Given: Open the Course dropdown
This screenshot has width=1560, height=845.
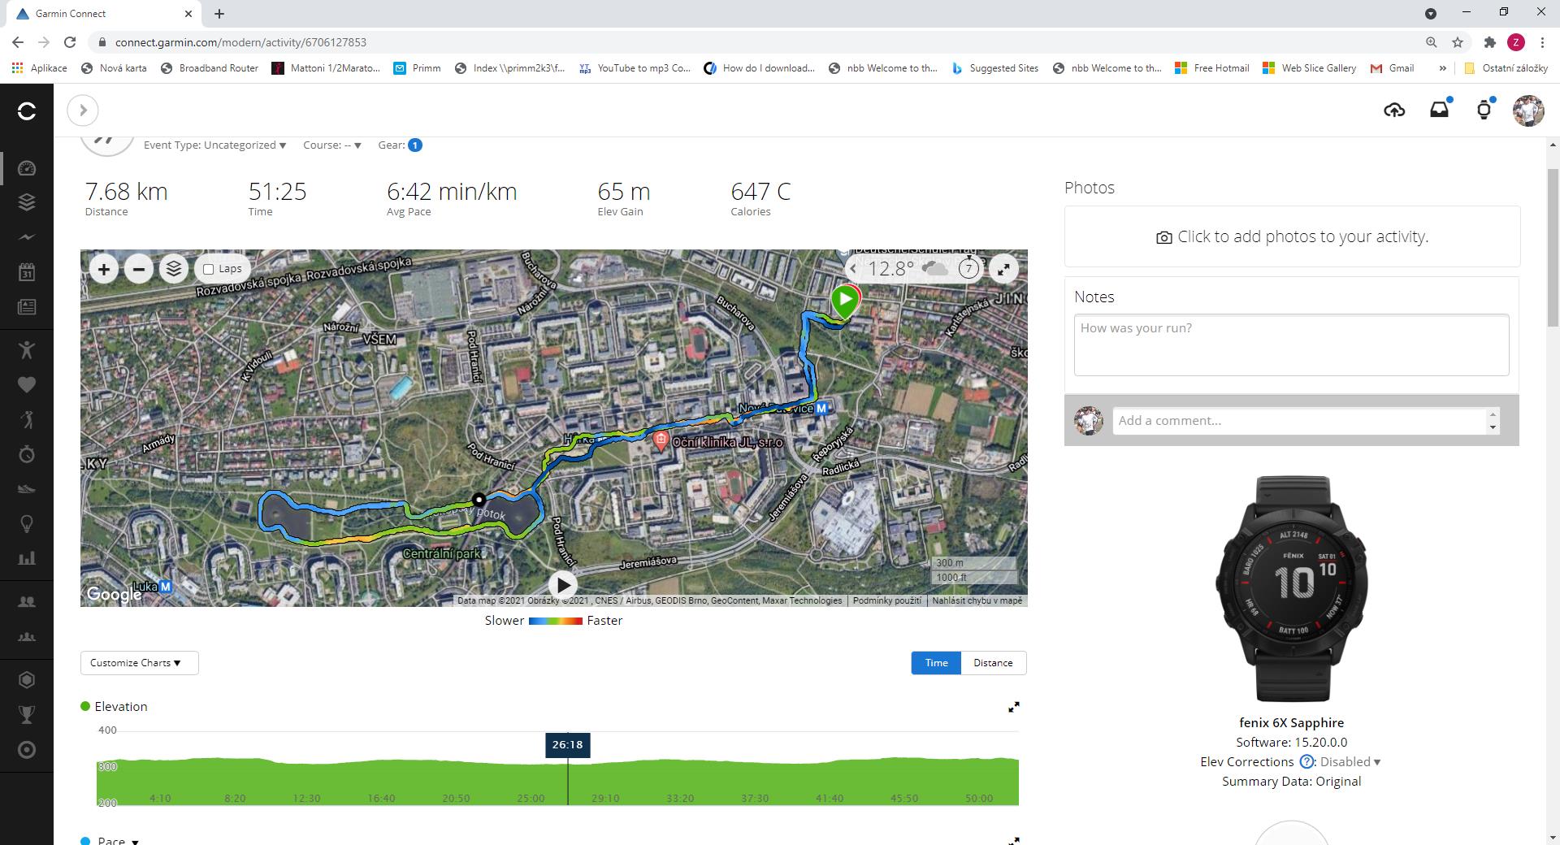Looking at the screenshot, I should point(331,145).
